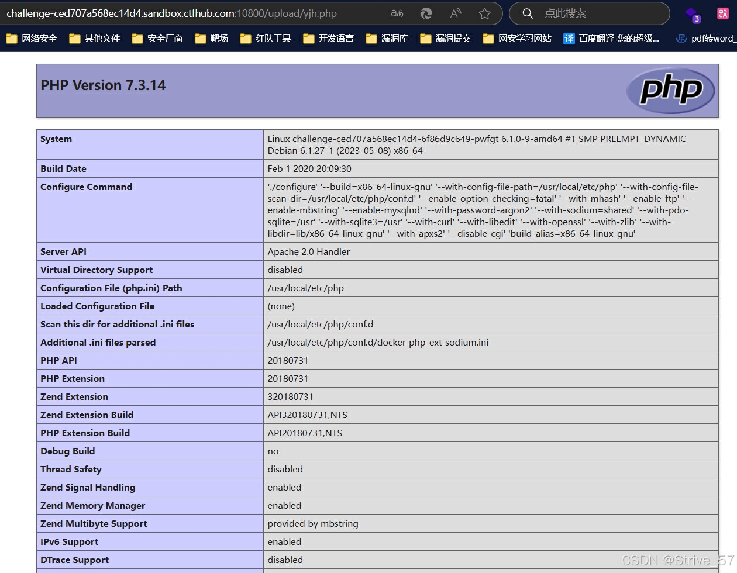The width and height of the screenshot is (737, 573).
Task: Click the API320180731,NTS value
Action: click(308, 415)
